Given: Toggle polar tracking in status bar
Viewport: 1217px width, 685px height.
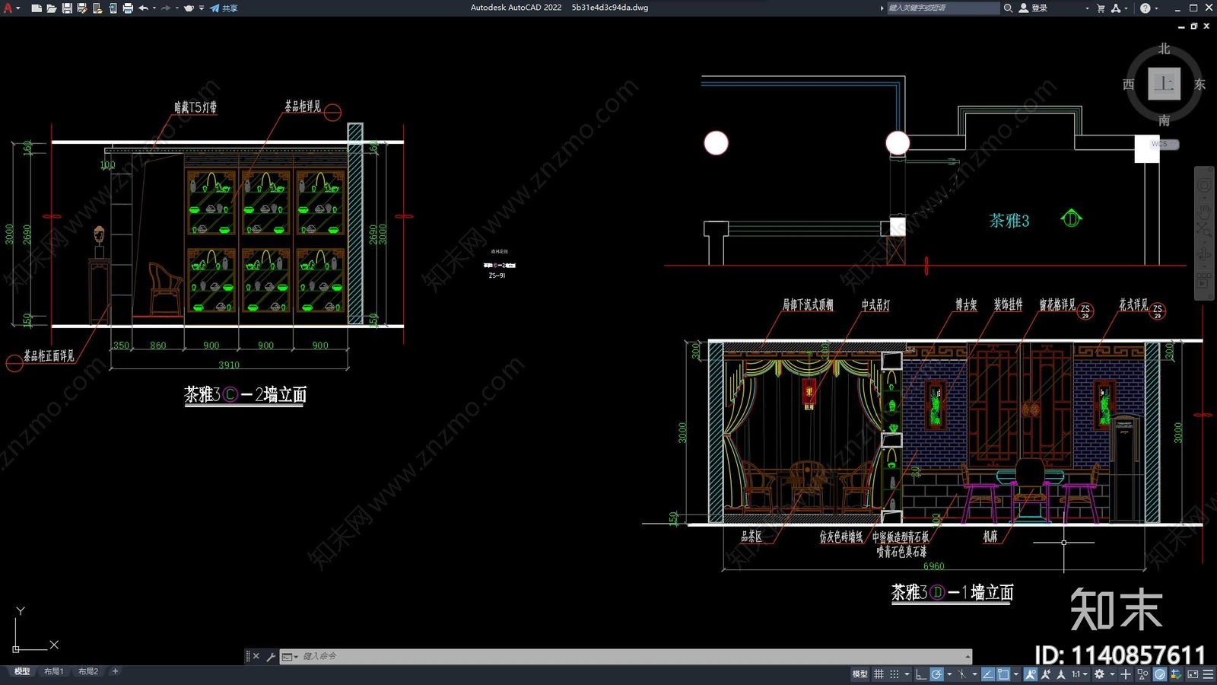Looking at the screenshot, I should (937, 674).
